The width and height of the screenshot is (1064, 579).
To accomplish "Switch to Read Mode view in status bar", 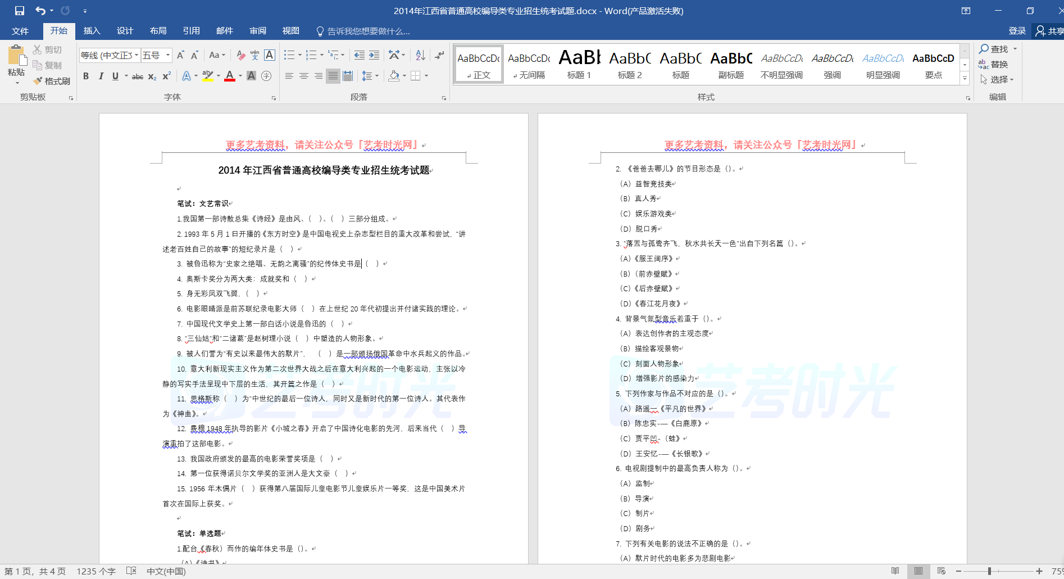I will click(x=895, y=571).
